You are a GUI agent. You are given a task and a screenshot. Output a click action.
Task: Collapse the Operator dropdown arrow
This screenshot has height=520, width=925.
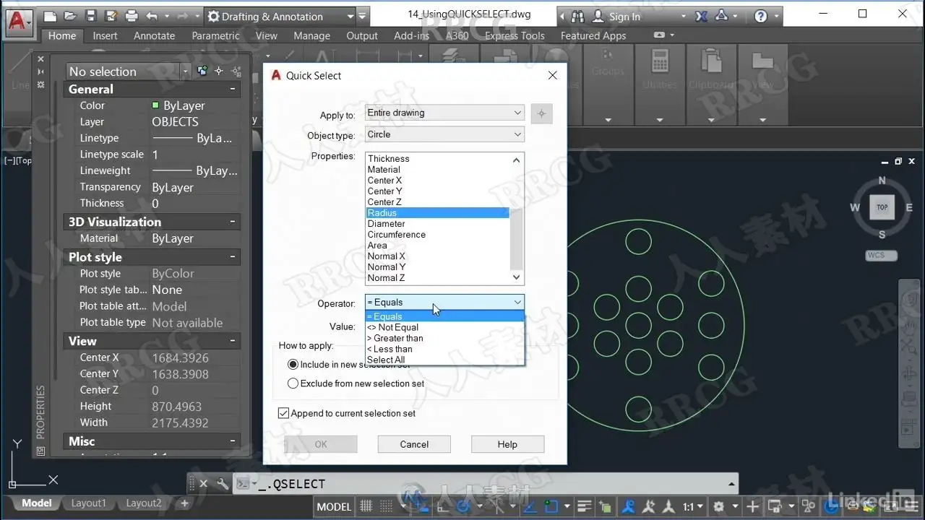point(517,302)
